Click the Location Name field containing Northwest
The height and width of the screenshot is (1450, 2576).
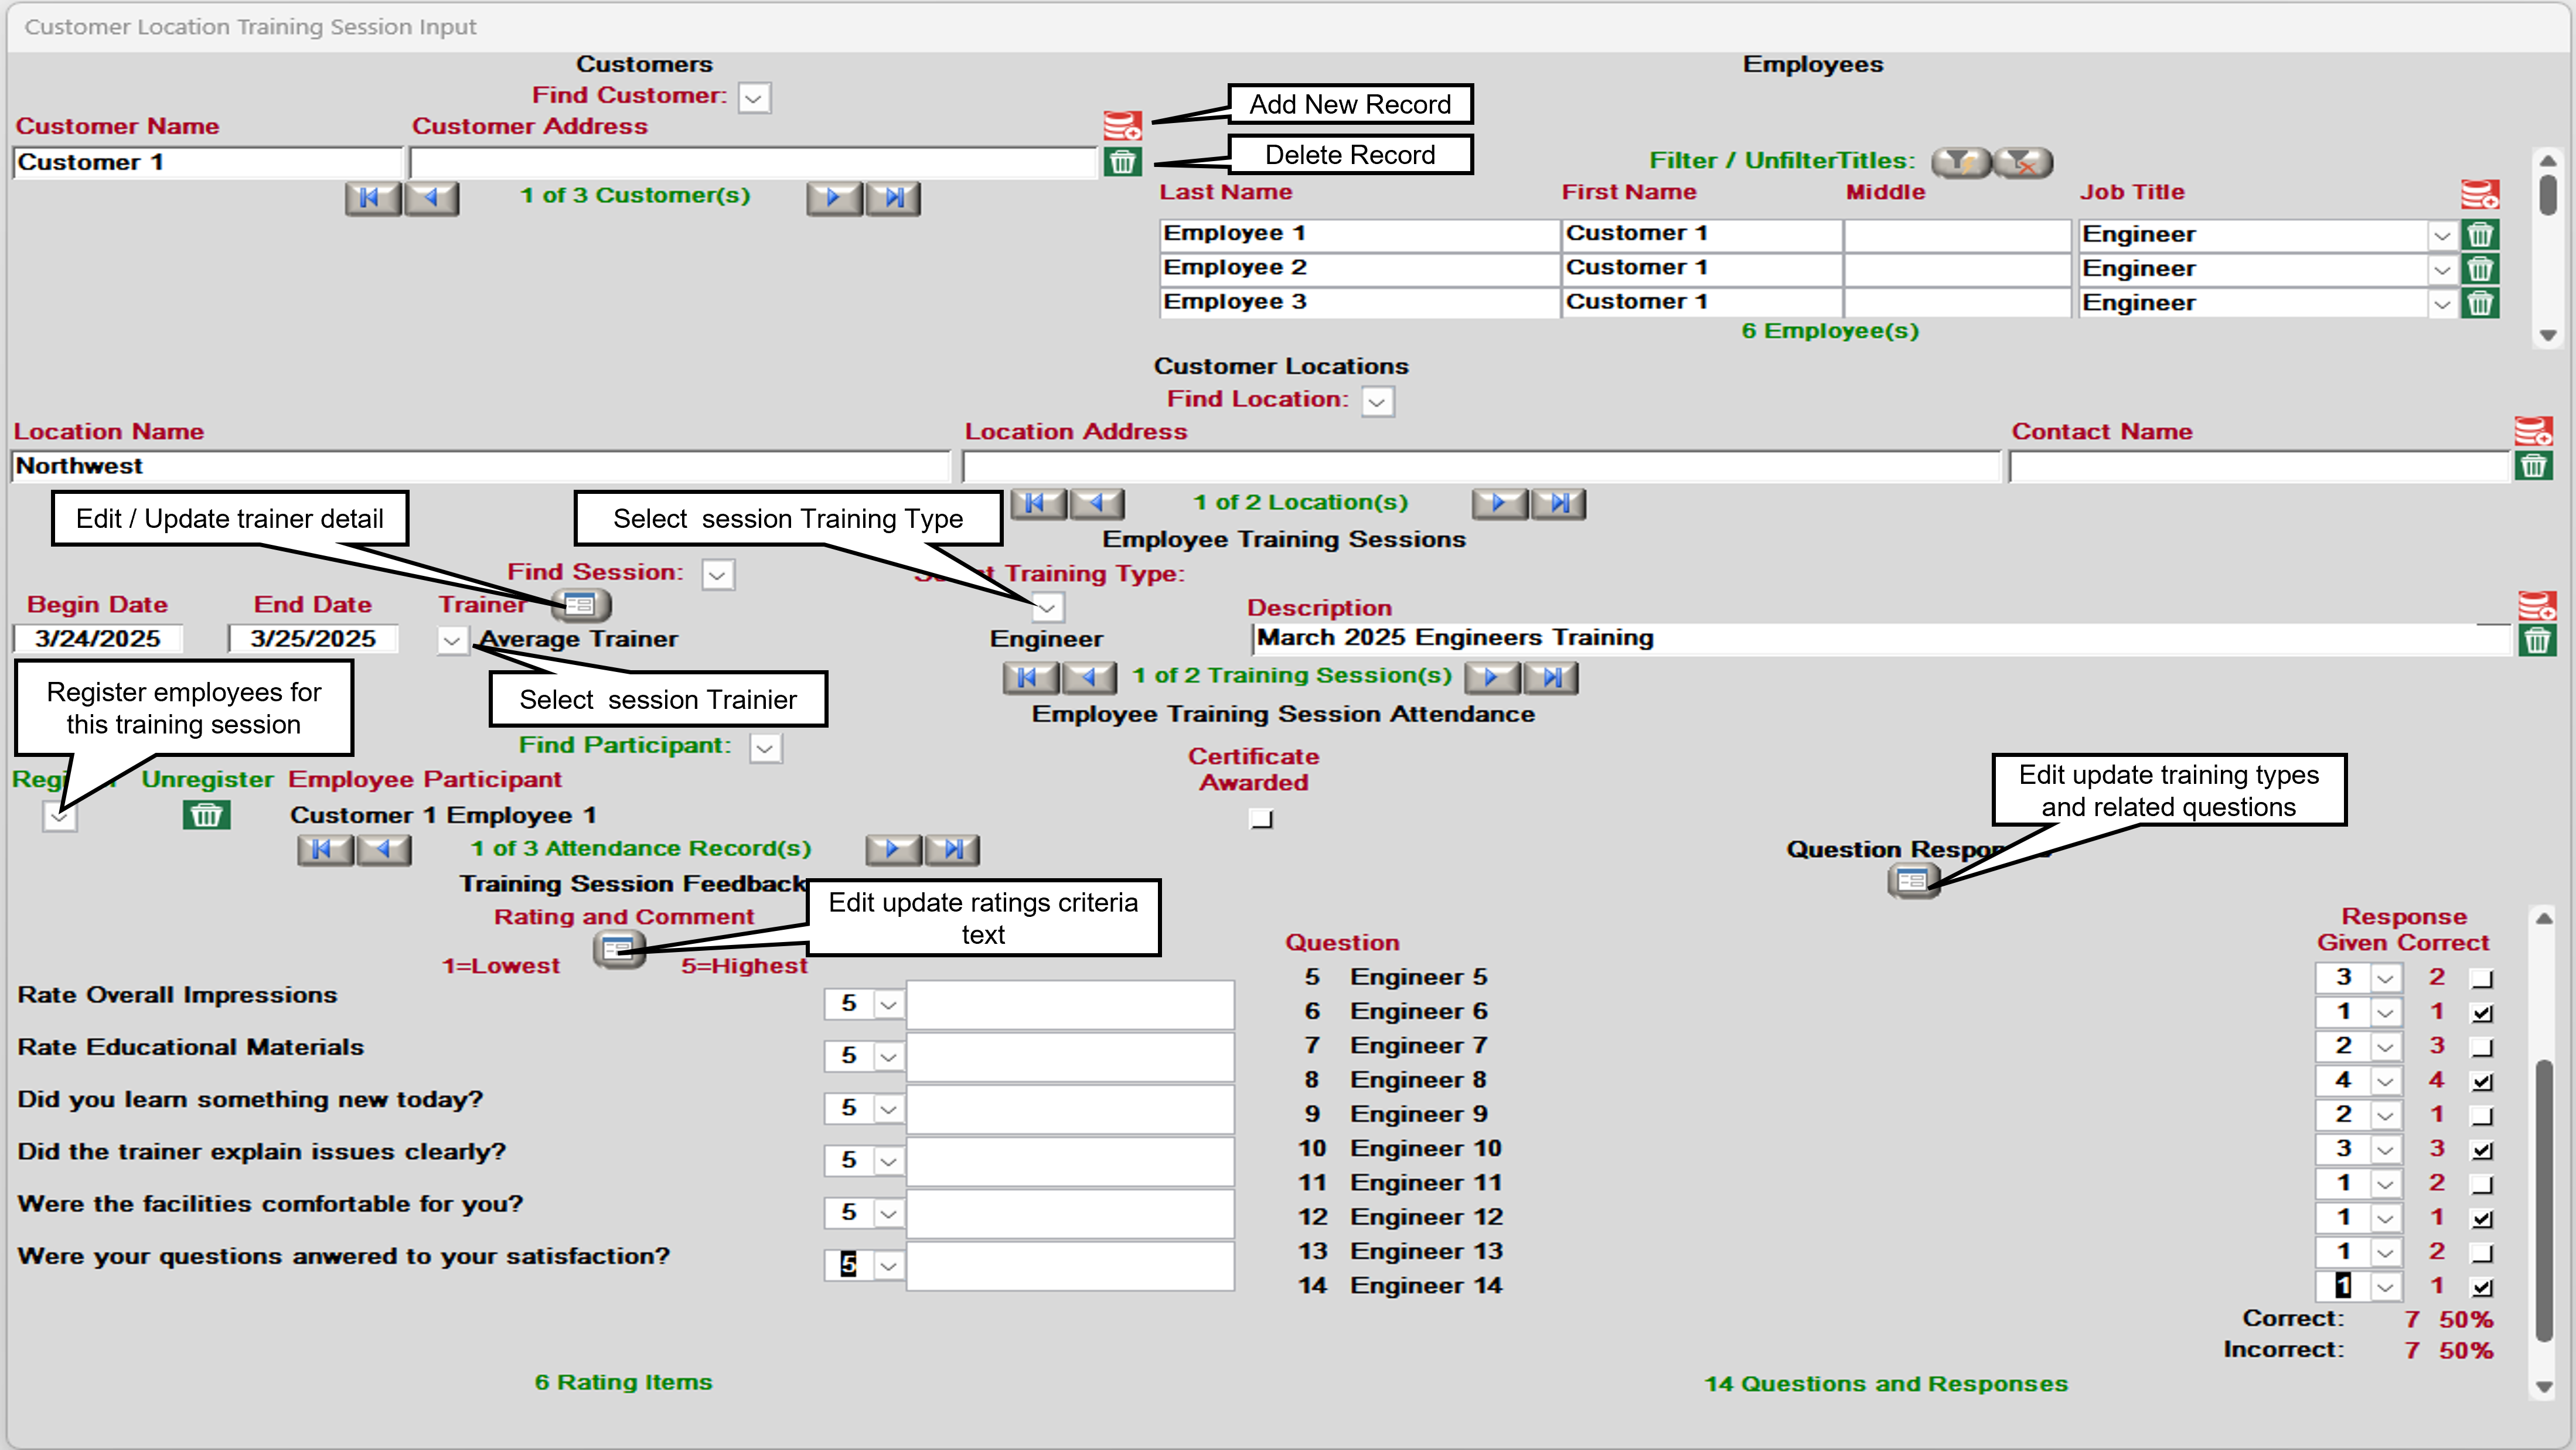(480, 466)
